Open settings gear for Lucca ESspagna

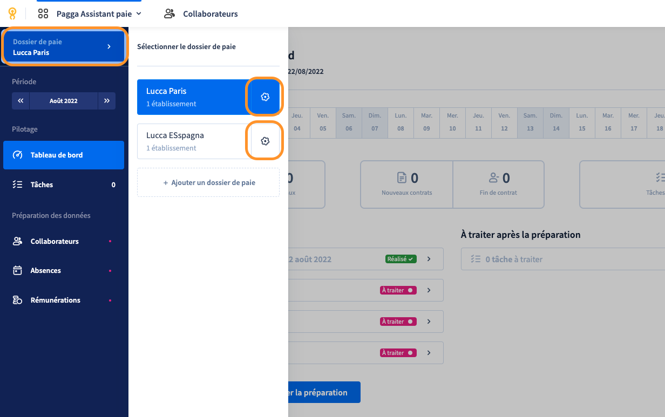264,141
